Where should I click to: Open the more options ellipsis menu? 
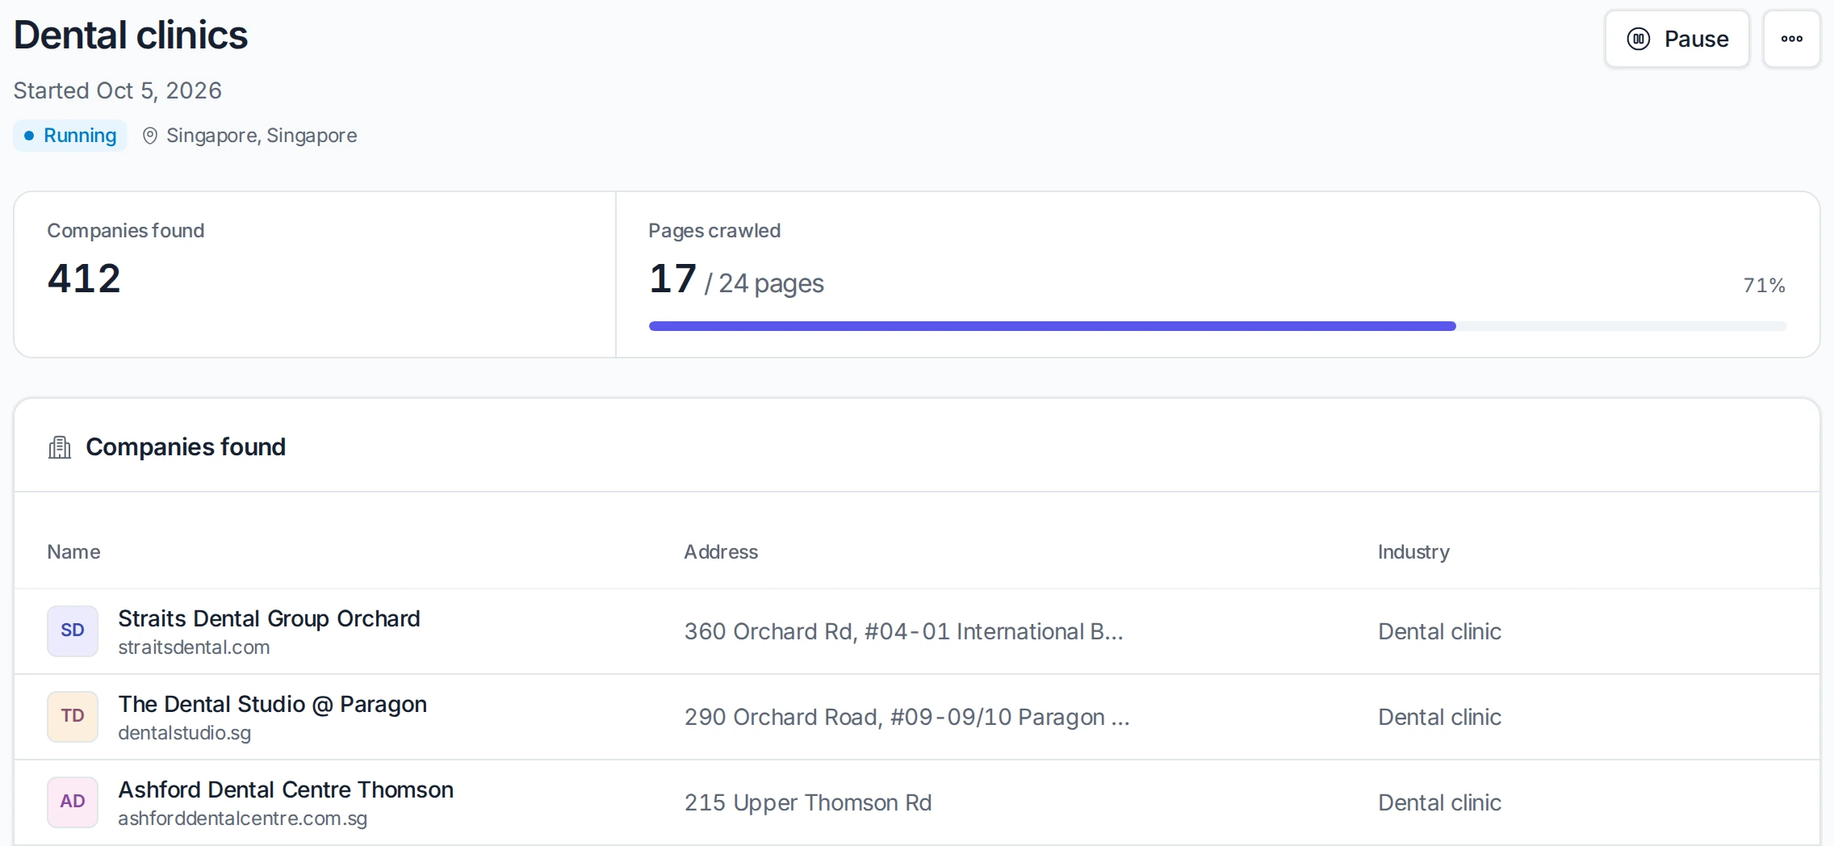coord(1791,39)
